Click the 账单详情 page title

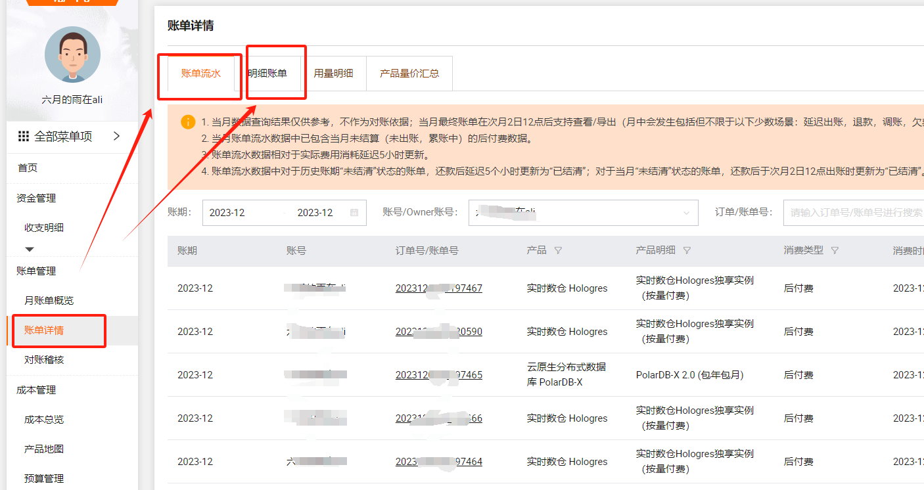tap(191, 26)
